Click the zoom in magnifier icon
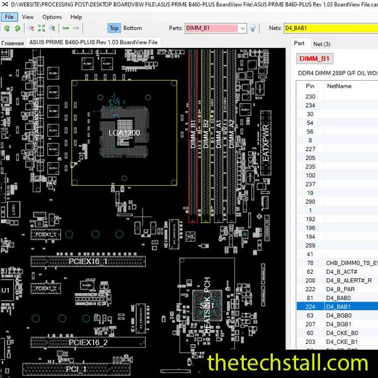This screenshot has width=378, height=378. click(30, 28)
